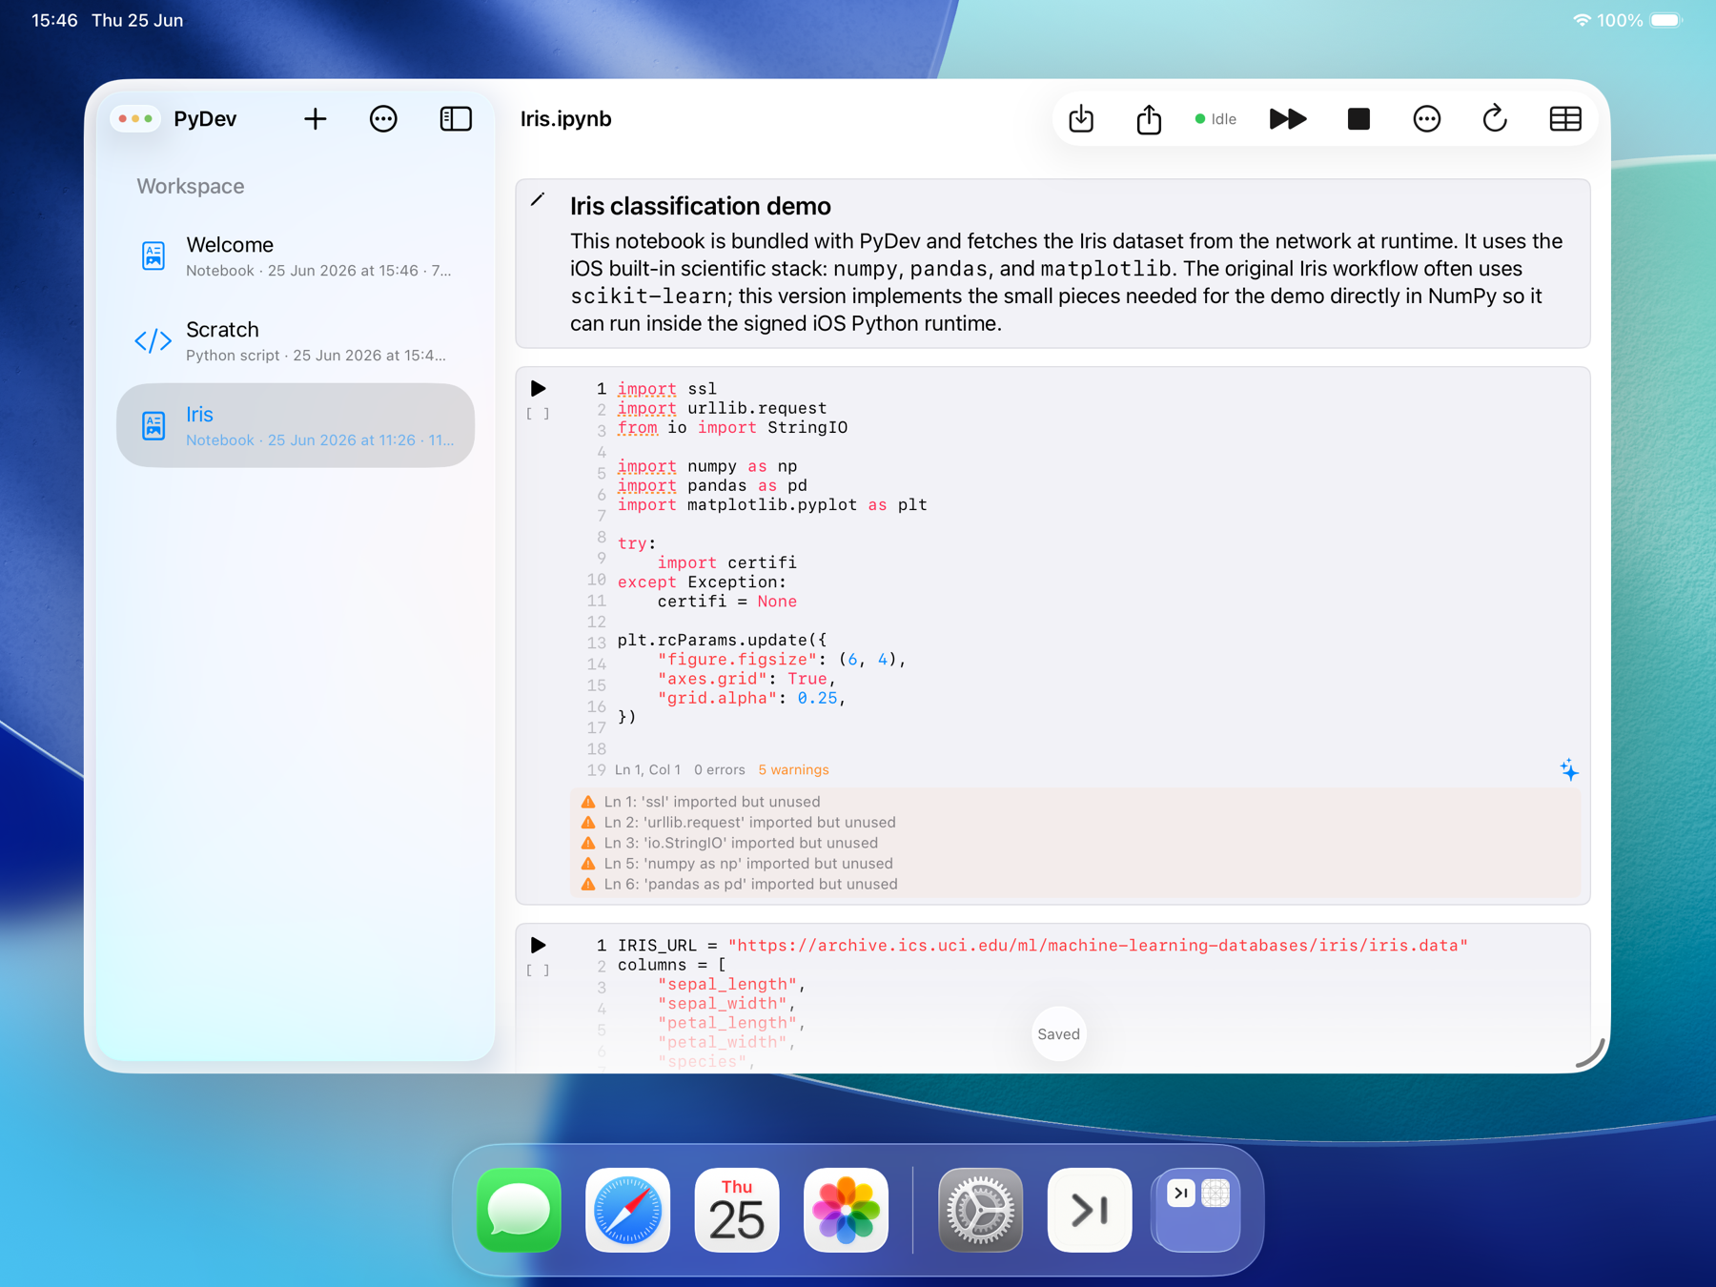
Task: Run the IRIS_URL code cell
Action: pos(539,946)
